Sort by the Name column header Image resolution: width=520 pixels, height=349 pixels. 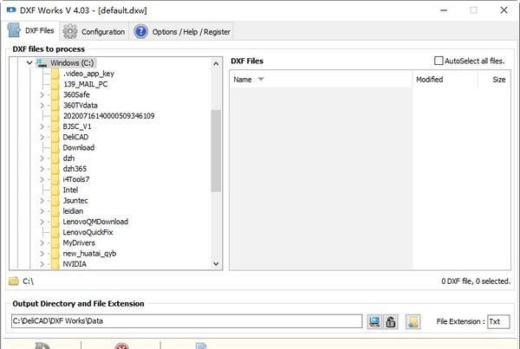point(321,80)
